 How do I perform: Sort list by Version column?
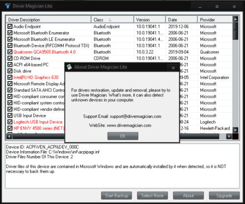(150, 20)
